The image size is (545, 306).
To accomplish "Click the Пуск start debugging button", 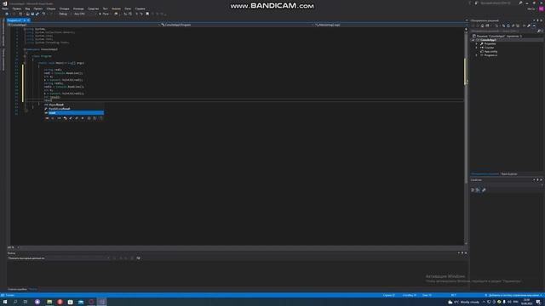I will coord(104,14).
